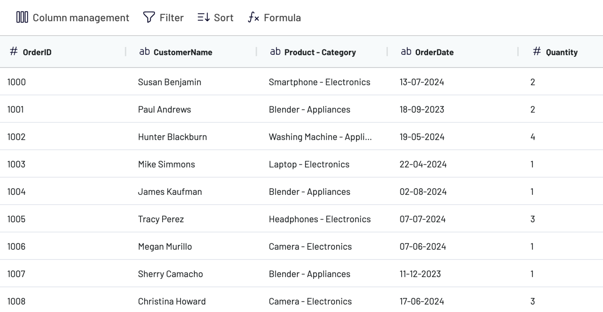Open Column management

(73, 17)
